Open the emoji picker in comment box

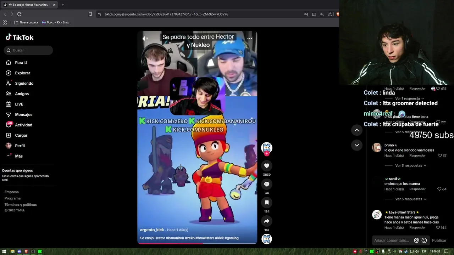[424, 240]
